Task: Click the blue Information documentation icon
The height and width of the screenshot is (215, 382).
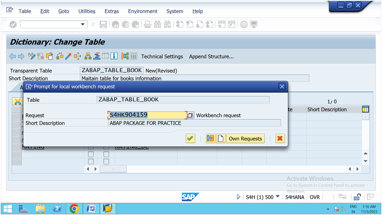Action: click(x=114, y=56)
